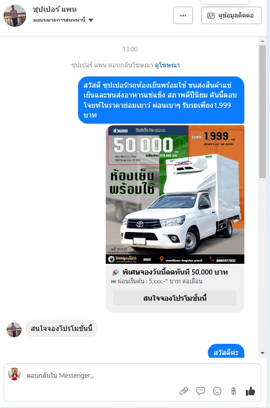Open the saved replies speech bubble icon
The width and height of the screenshot is (270, 408).
(x=201, y=391)
